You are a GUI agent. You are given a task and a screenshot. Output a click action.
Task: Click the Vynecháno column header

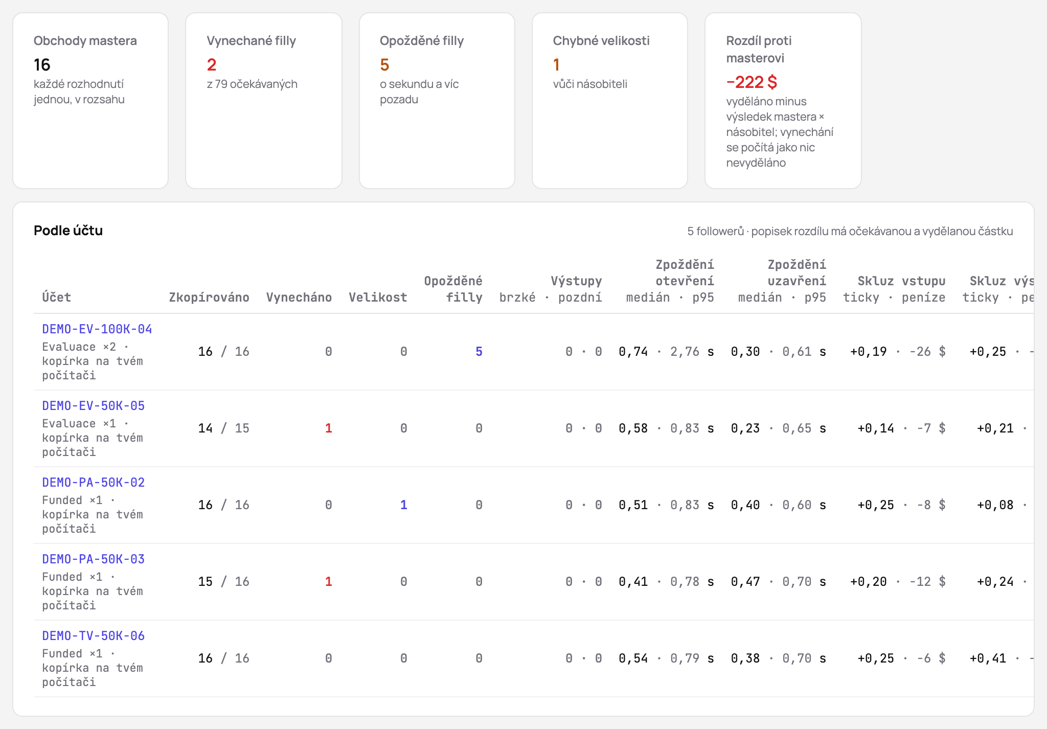[299, 298]
